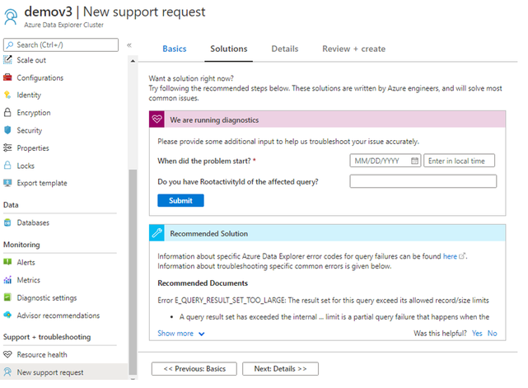Click 'Want a solution right now?' text
Viewport: 528px width, 388px height.
coord(191,78)
